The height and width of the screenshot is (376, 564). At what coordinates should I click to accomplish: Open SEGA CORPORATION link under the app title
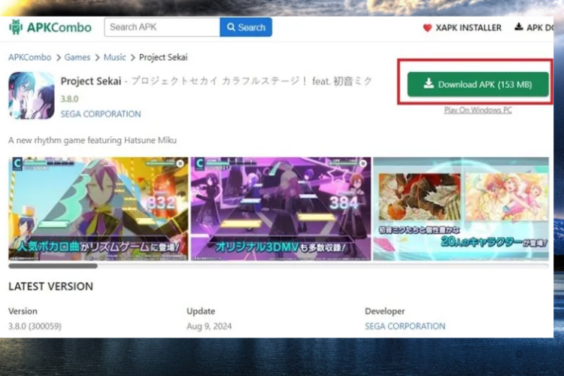click(x=101, y=114)
